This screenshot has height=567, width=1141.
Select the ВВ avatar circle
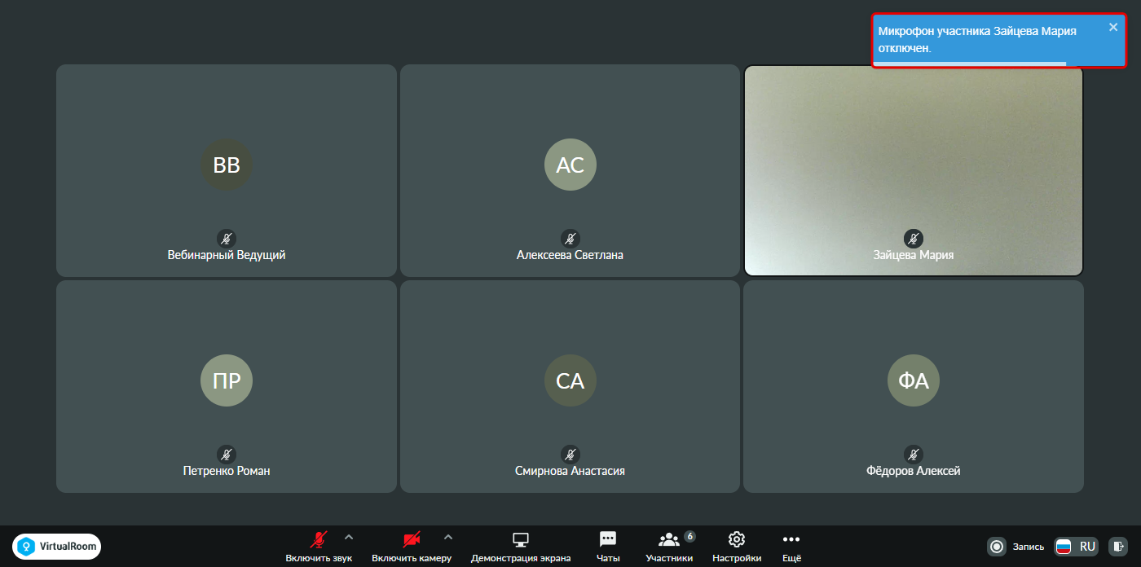click(227, 165)
